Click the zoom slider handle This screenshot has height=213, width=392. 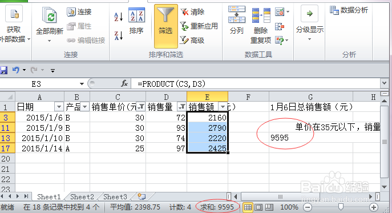[341, 207]
